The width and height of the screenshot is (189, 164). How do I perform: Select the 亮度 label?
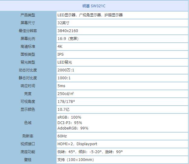coord(28,94)
